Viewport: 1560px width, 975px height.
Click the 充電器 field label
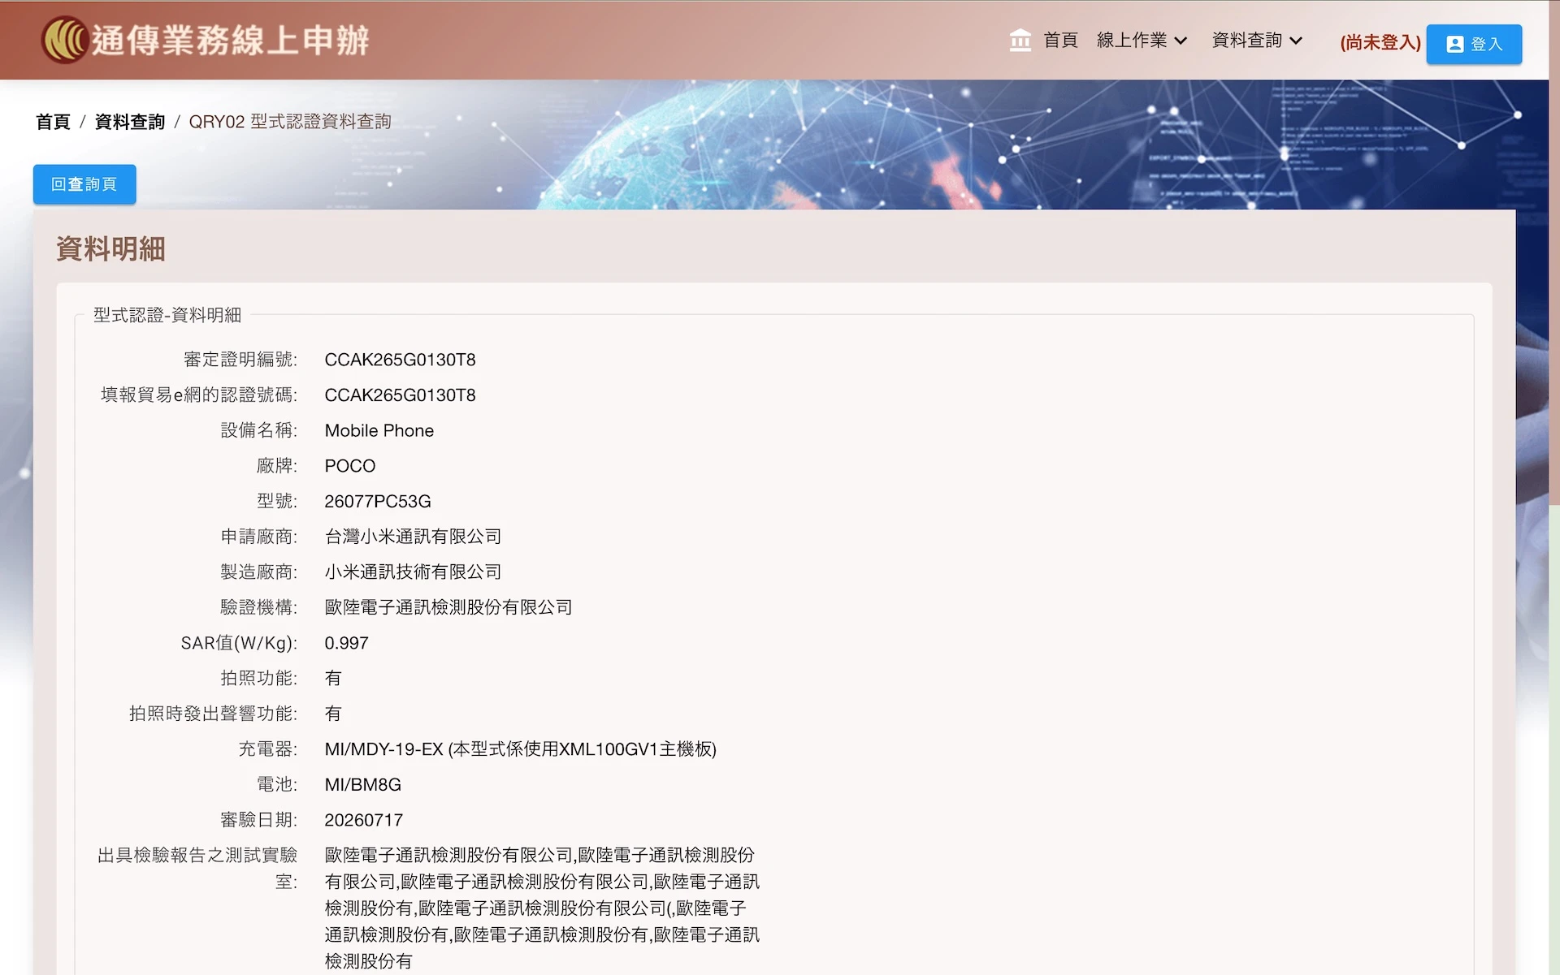pyautogui.click(x=268, y=749)
